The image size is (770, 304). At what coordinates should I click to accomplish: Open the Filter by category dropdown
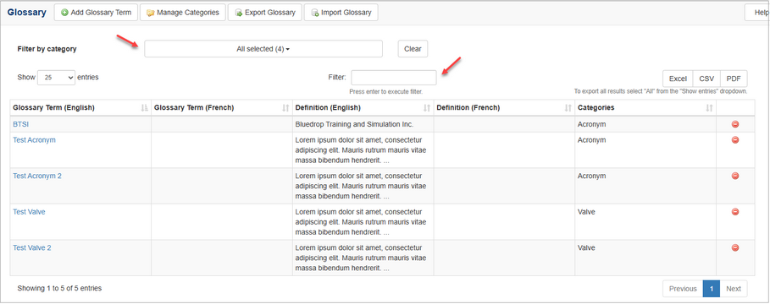[x=263, y=49]
